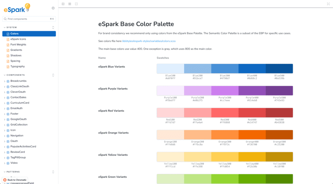Expand ClassLinkOauth component chevron
This screenshot has height=184, width=333.
[x=5, y=87]
